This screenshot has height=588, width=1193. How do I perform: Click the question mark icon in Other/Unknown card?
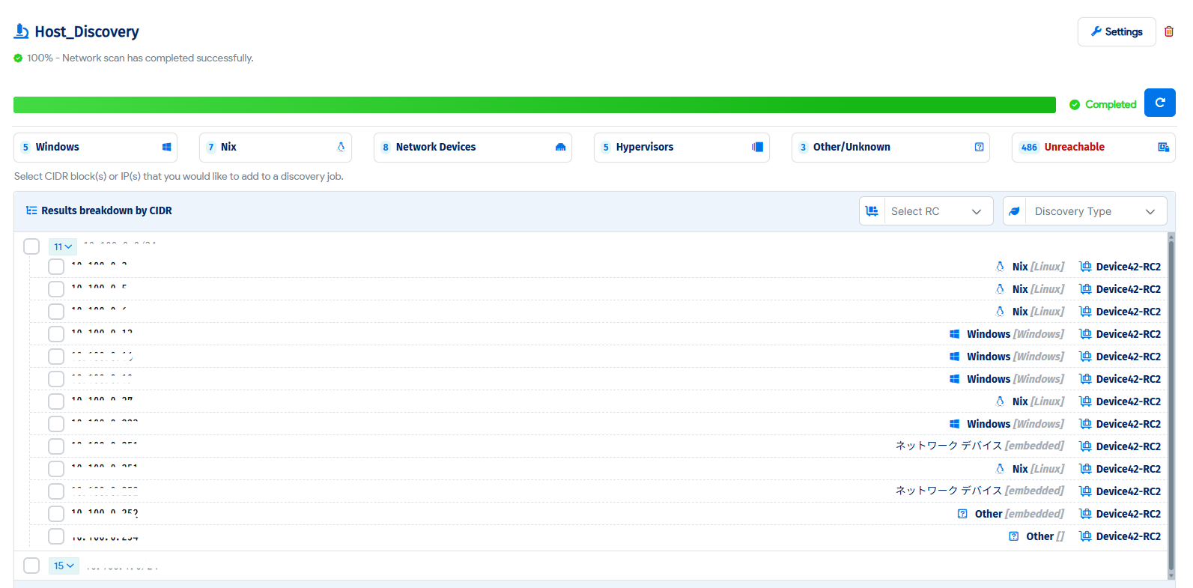[x=979, y=148]
